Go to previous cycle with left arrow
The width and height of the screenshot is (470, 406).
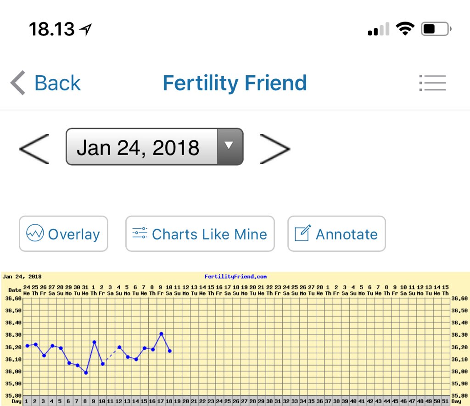[34, 149]
